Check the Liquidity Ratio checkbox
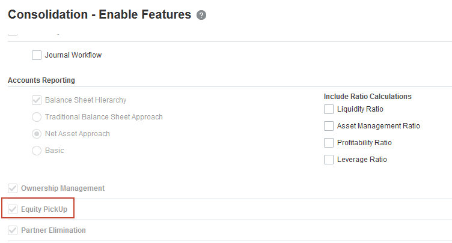 [329, 109]
